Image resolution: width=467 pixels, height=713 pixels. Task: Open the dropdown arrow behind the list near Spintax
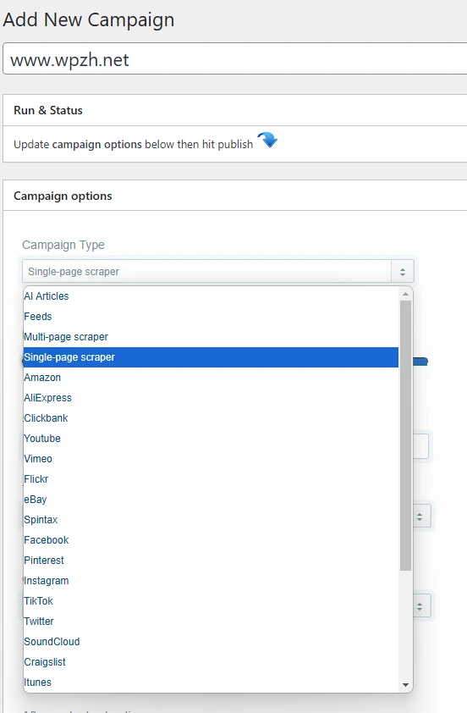click(x=420, y=517)
